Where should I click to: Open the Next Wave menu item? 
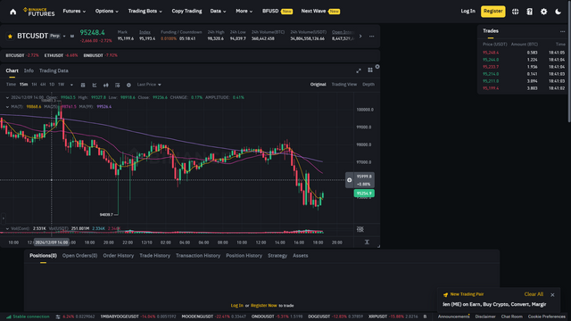(320, 12)
